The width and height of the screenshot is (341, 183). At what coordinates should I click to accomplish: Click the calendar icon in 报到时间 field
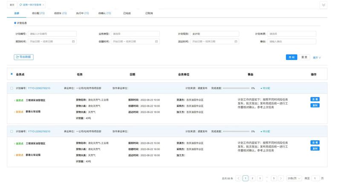[x=73, y=41]
